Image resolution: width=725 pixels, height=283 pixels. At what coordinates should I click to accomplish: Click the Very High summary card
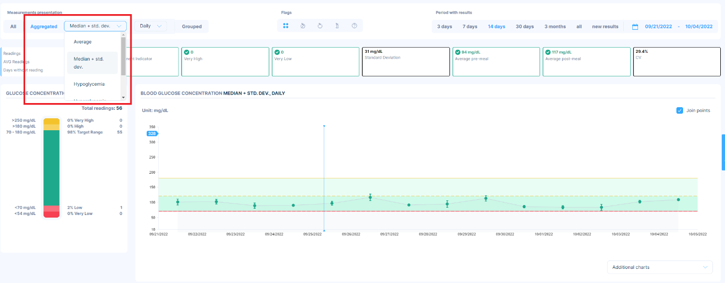tap(225, 62)
